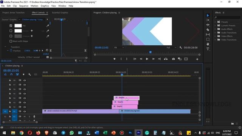Collapse the Transform section
The width and height of the screenshot is (242, 136).
click(5, 47)
